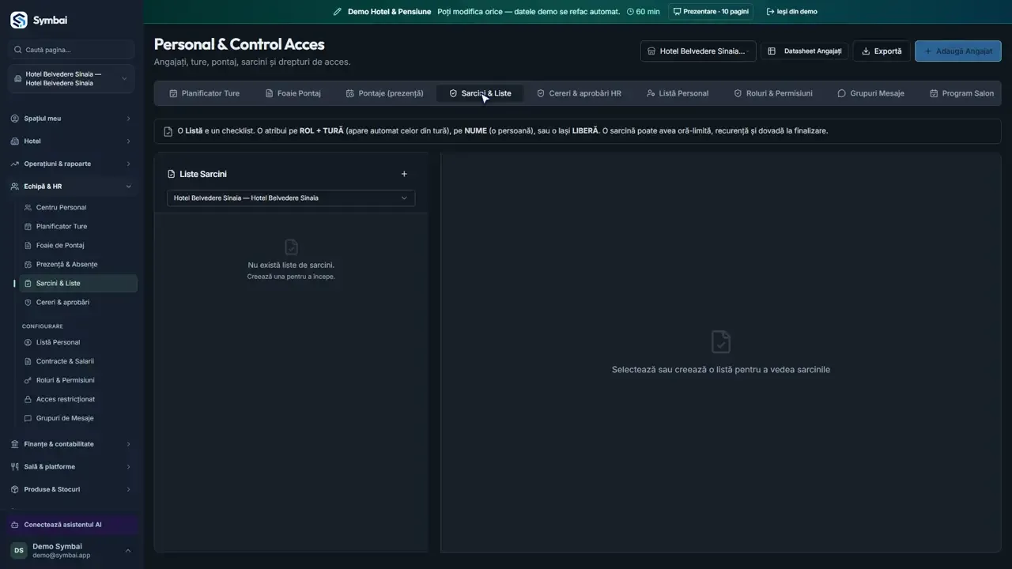1012x569 pixels.
Task: Click the Conectează asistentul AI bot icon
Action: [x=15, y=525]
